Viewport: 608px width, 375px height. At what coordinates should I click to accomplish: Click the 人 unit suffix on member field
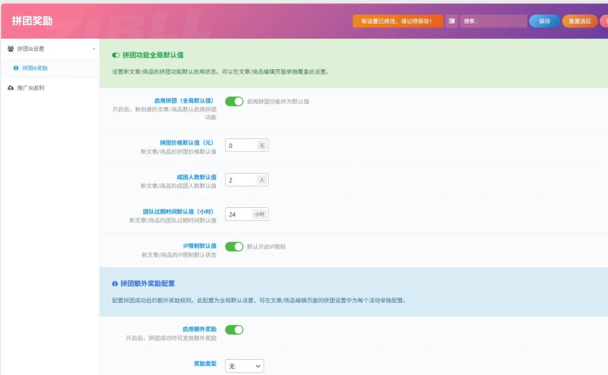262,180
